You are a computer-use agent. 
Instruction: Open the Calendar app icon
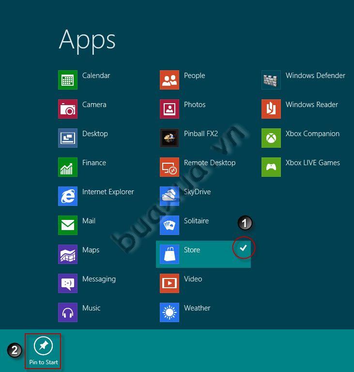point(68,80)
